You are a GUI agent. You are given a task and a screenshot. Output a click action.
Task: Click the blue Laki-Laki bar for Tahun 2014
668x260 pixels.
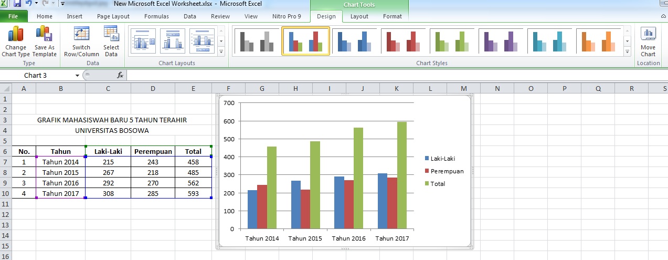pos(252,210)
